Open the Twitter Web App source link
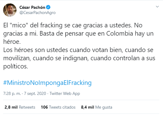Viewport: 163px width, 115px height. (x=65, y=93)
